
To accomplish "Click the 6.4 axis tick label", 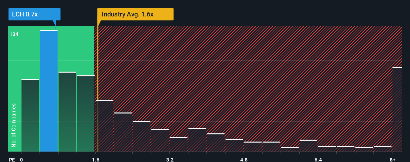I will (318, 160).
